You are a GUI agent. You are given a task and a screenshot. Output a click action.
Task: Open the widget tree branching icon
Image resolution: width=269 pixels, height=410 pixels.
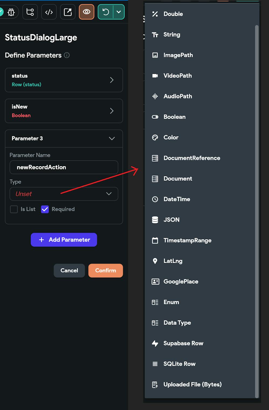pos(30,12)
